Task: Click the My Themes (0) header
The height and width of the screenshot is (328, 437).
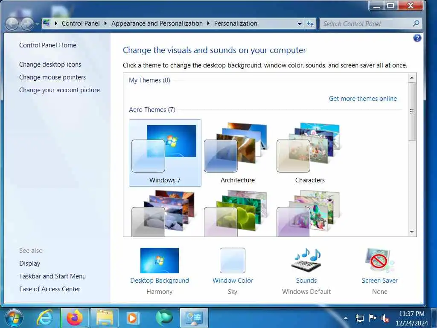Action: tap(149, 80)
